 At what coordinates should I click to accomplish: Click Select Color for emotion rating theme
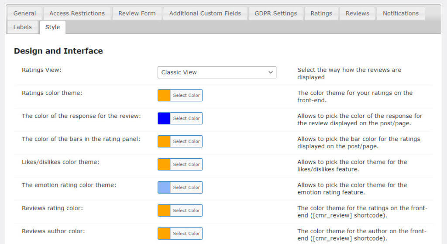point(186,187)
